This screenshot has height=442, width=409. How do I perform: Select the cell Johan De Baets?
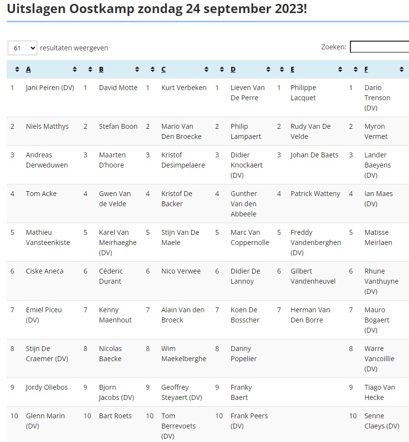point(314,155)
